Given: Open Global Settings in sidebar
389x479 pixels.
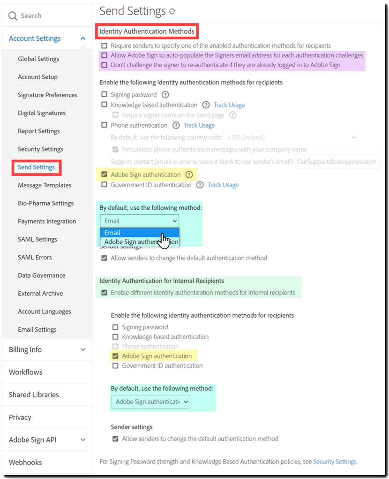Looking at the screenshot, I should pos(38,59).
